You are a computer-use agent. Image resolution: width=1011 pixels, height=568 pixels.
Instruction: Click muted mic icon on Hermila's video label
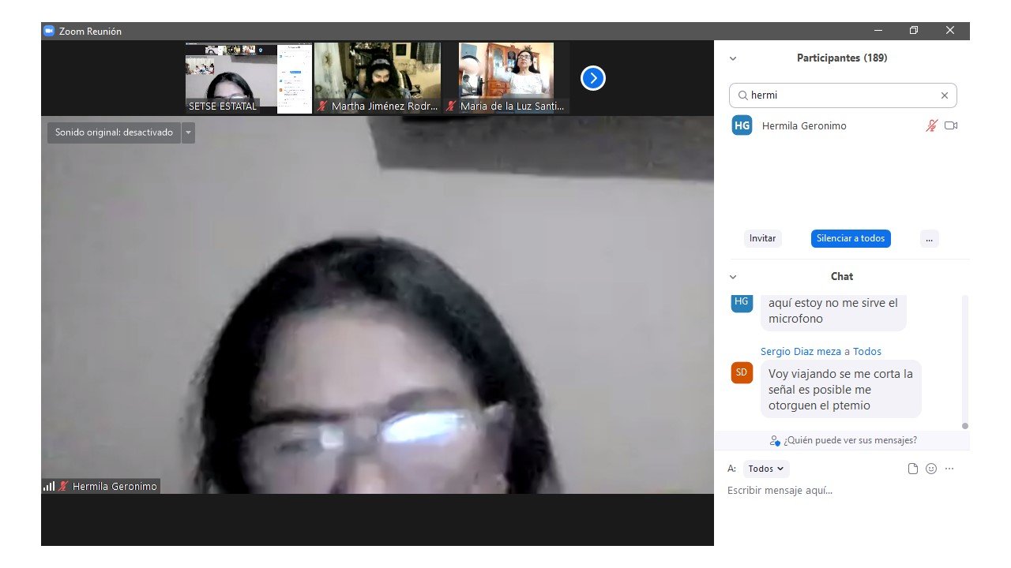coord(63,487)
